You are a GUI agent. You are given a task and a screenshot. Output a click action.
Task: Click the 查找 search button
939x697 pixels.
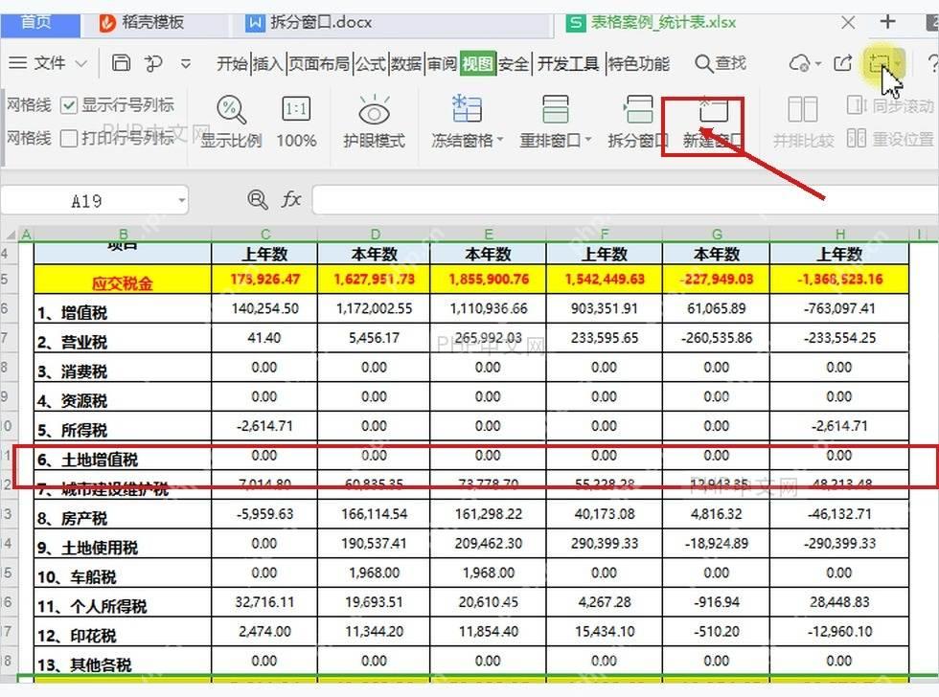point(721,63)
